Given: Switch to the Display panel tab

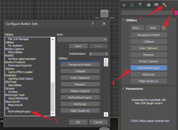Looking at the screenshot, I should tap(156, 5).
